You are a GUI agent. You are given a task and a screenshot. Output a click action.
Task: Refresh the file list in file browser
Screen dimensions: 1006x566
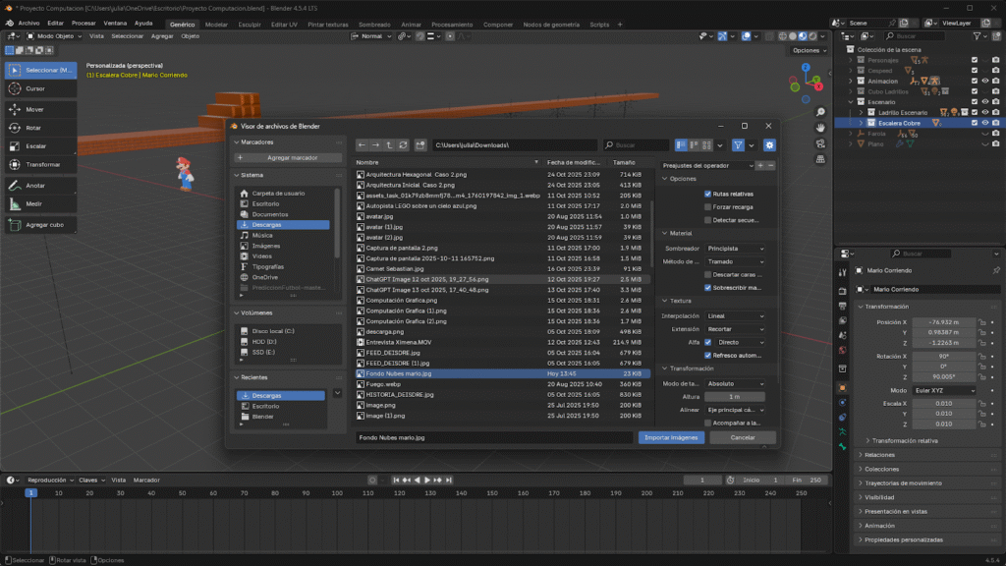(x=405, y=145)
